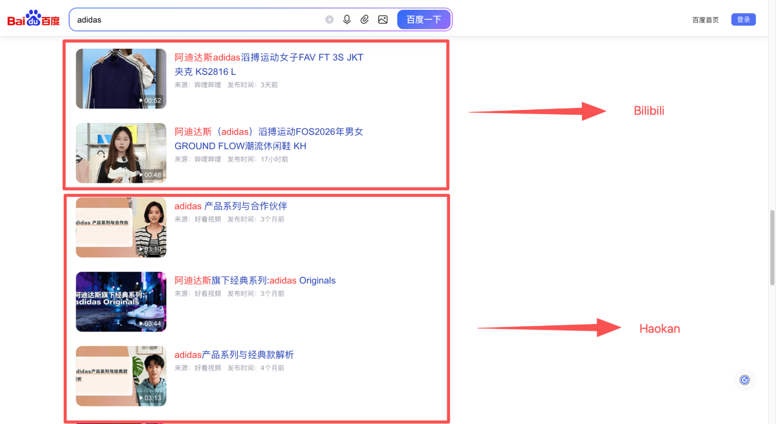Image resolution: width=776 pixels, height=424 pixels.
Task: Open the adidas 产品系列与合作伙伴 title
Action: click(231, 206)
